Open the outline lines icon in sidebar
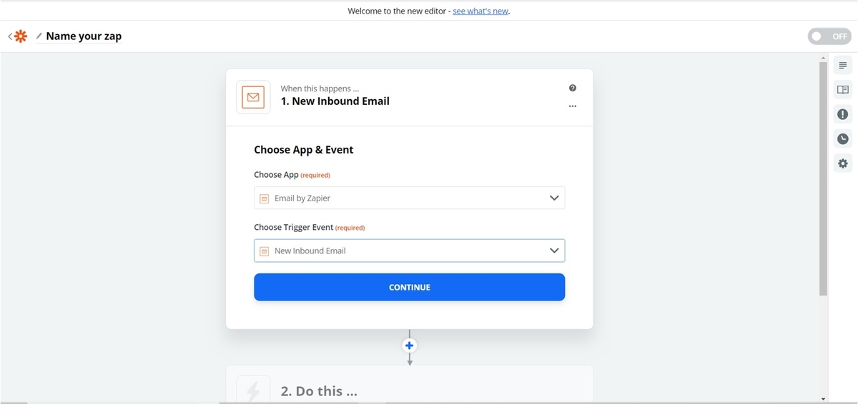858x404 pixels. pos(842,66)
